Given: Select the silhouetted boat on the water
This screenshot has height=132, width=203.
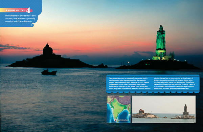Looking at the screenshot, I should coord(49,72).
